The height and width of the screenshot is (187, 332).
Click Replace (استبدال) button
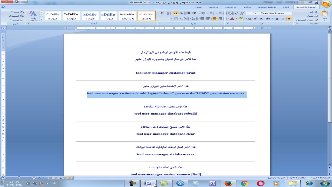point(17,16)
